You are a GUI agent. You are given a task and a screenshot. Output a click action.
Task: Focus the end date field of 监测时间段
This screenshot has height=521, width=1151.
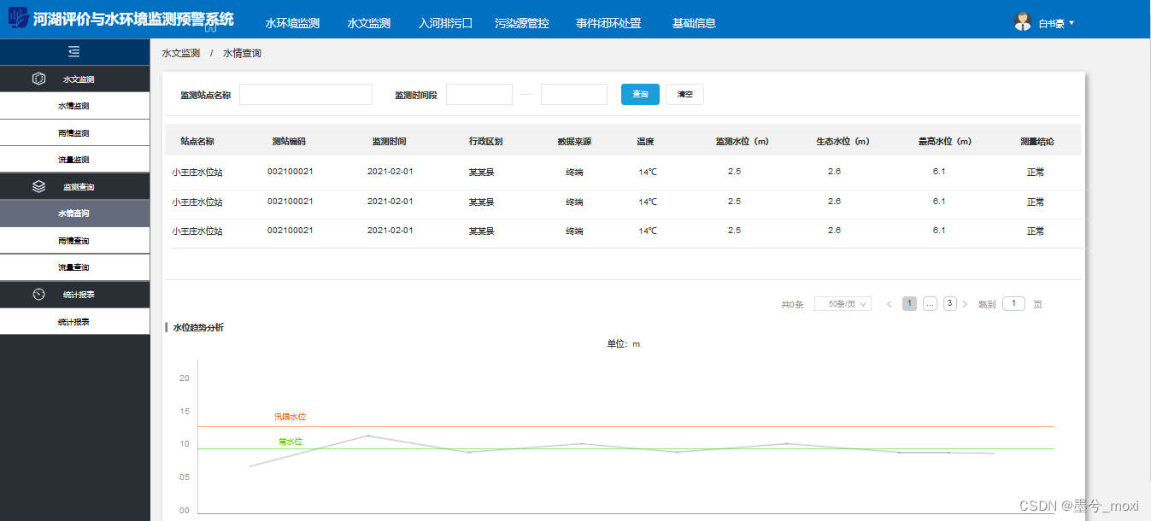[x=574, y=94]
